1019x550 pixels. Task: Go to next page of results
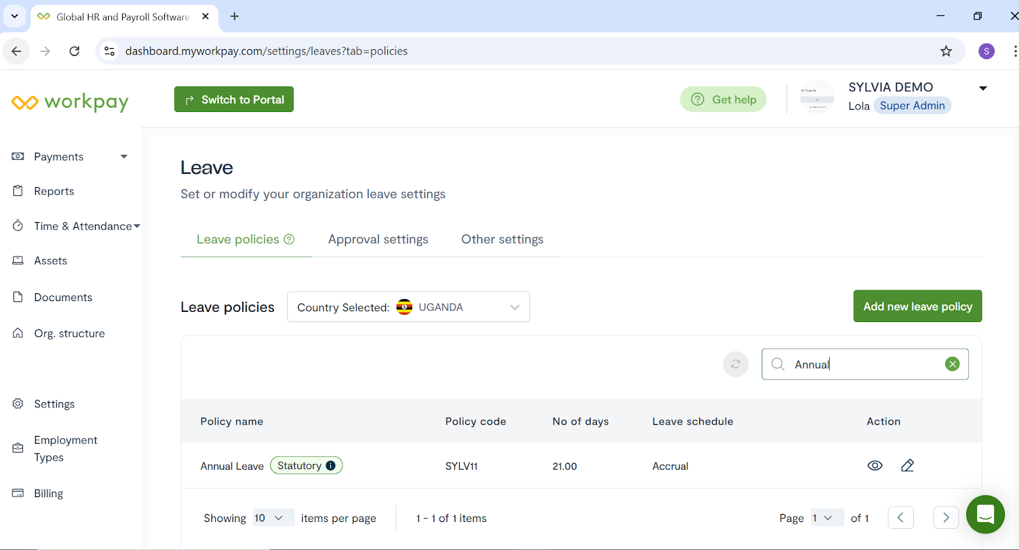[945, 518]
